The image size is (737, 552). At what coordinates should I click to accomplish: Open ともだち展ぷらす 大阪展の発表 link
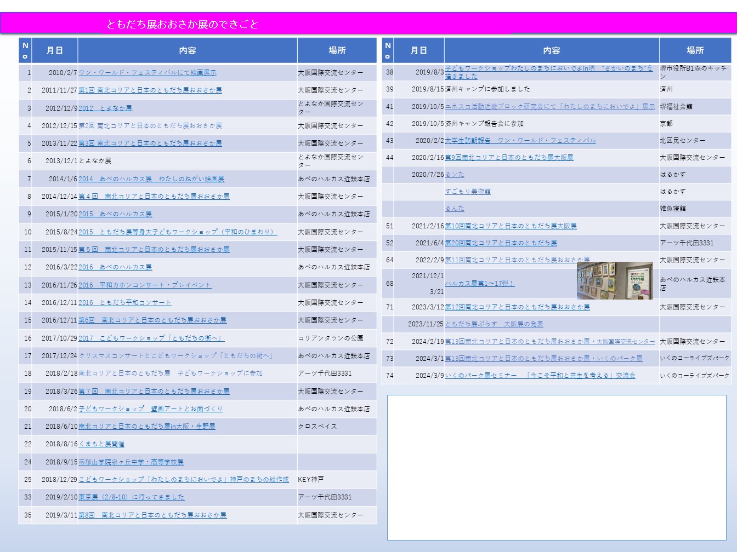click(x=494, y=324)
